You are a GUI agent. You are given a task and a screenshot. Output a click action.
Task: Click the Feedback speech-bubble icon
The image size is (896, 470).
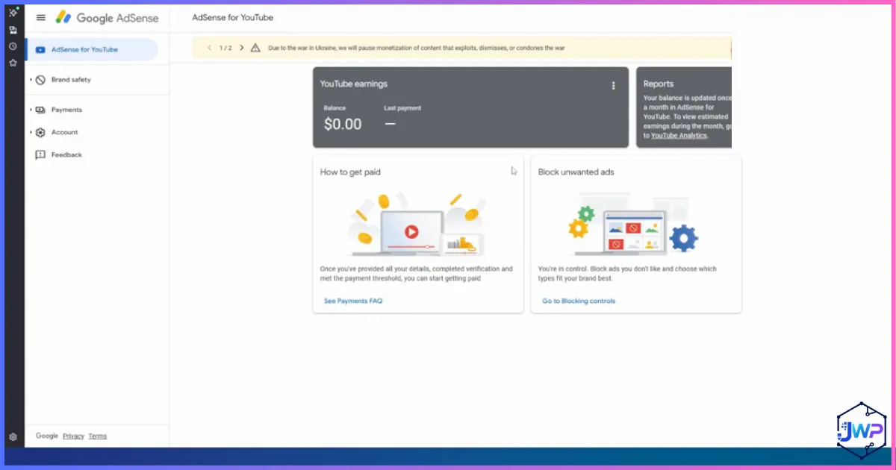(x=40, y=155)
